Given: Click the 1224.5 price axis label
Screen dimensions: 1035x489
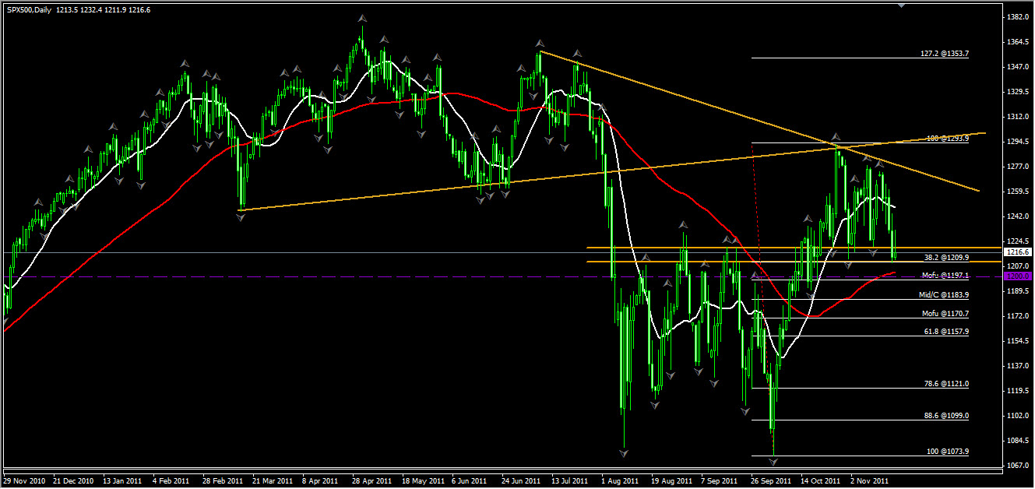Looking at the screenshot, I should pyautogui.click(x=1019, y=241).
